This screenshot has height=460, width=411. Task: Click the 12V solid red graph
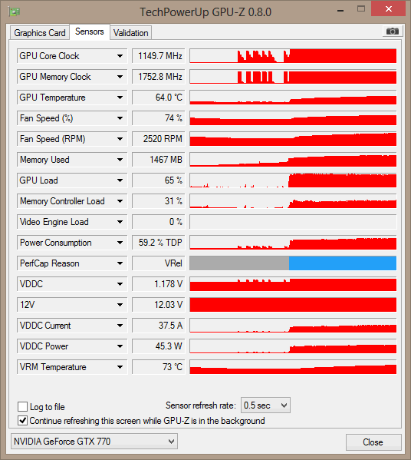(293, 305)
